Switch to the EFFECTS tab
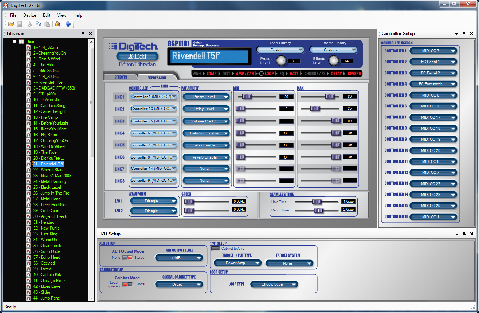Viewport: 479px width, 313px height. point(121,77)
